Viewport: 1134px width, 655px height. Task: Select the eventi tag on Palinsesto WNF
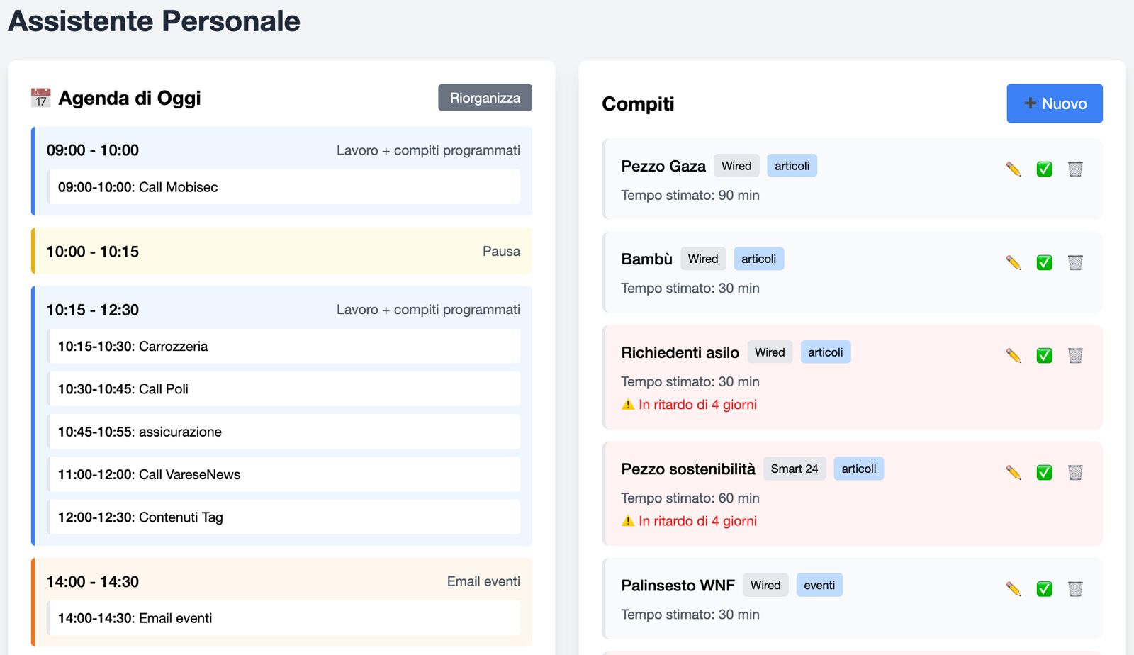819,586
